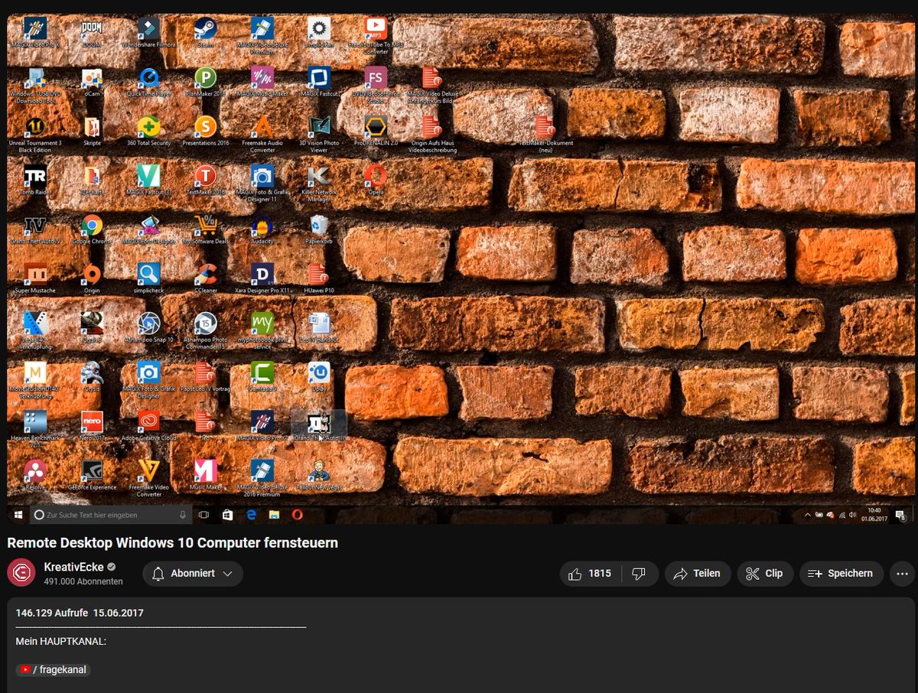Click the taskbar search field 'Zur Suche Text hier eingeben'
The height and width of the screenshot is (693, 918).
pos(110,516)
